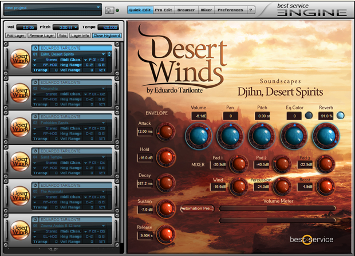
Task: Click the Decay envelope knob
Action: pyautogui.click(x=166, y=183)
